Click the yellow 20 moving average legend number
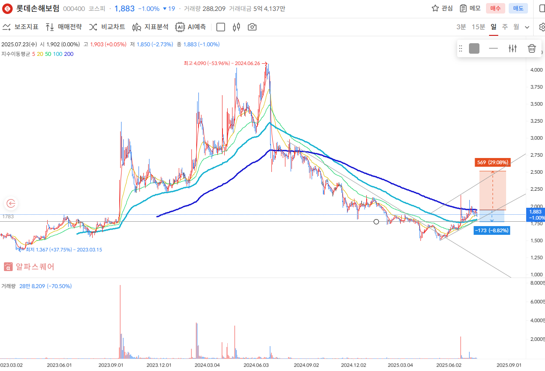Image resolution: width=545 pixels, height=371 pixels. pos(40,54)
